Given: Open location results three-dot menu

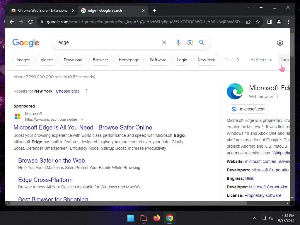Looking at the screenshot, I should point(87,91).
